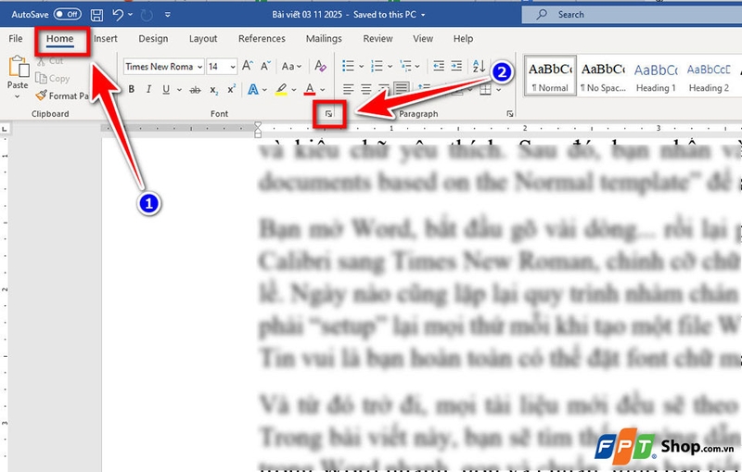This screenshot has height=472, width=742.
Task: Apply strikethrough to text
Action: coord(195,89)
